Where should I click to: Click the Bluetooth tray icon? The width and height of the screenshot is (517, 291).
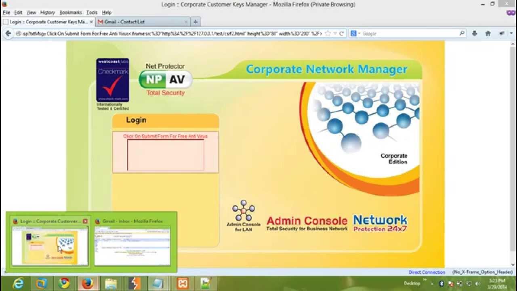[441, 283]
